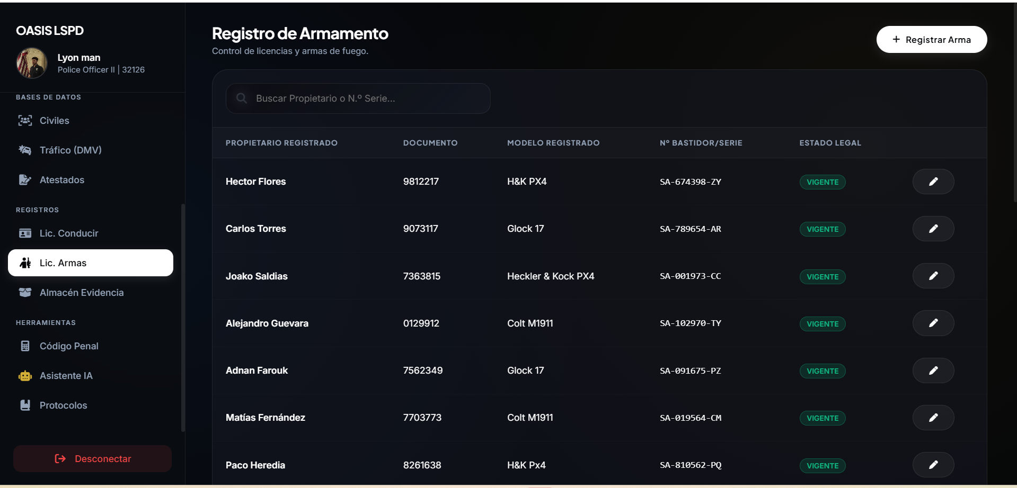This screenshot has height=488, width=1017.
Task: Click serial number SA-001973-CC
Action: 691,276
